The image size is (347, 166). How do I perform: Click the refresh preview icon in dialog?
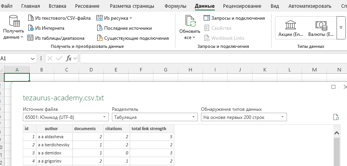[x=336, y=117]
